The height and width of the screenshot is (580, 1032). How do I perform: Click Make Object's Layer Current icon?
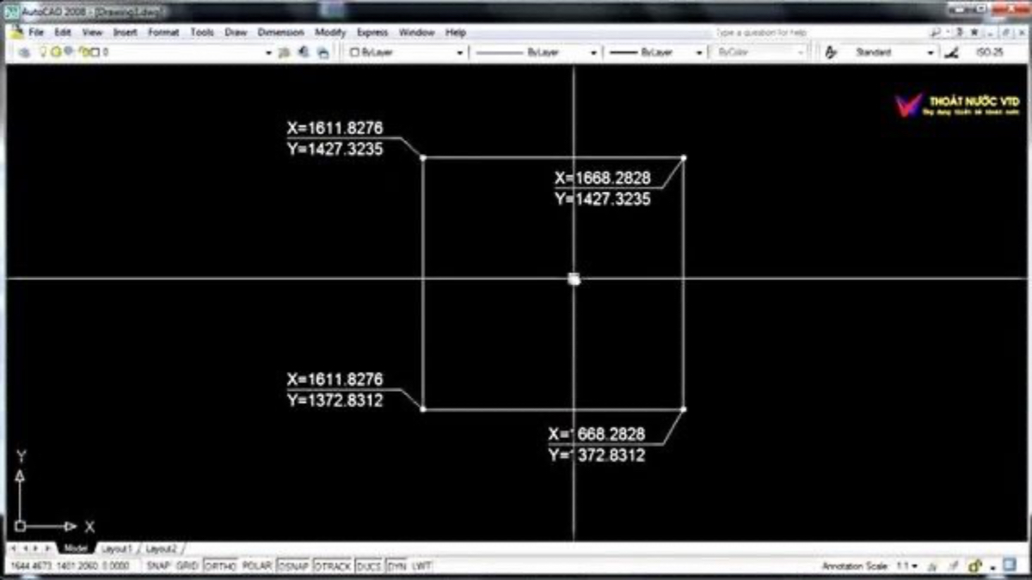pos(285,52)
